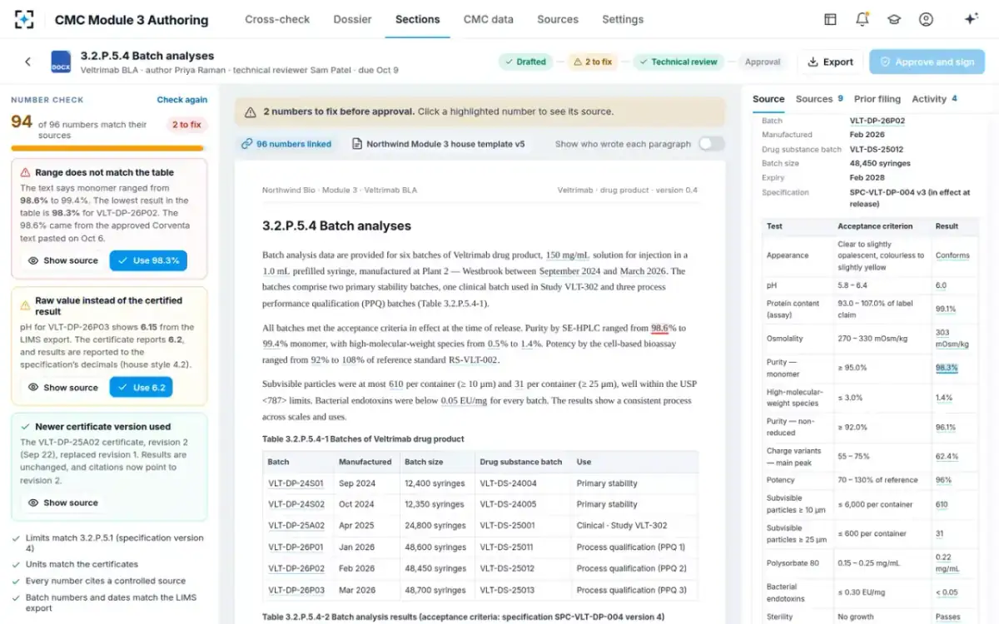The width and height of the screenshot is (999, 624).
Task: Click the Technical review step
Action: click(678, 62)
